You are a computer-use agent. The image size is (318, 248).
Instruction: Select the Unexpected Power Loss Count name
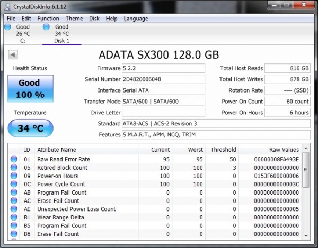[76, 209]
